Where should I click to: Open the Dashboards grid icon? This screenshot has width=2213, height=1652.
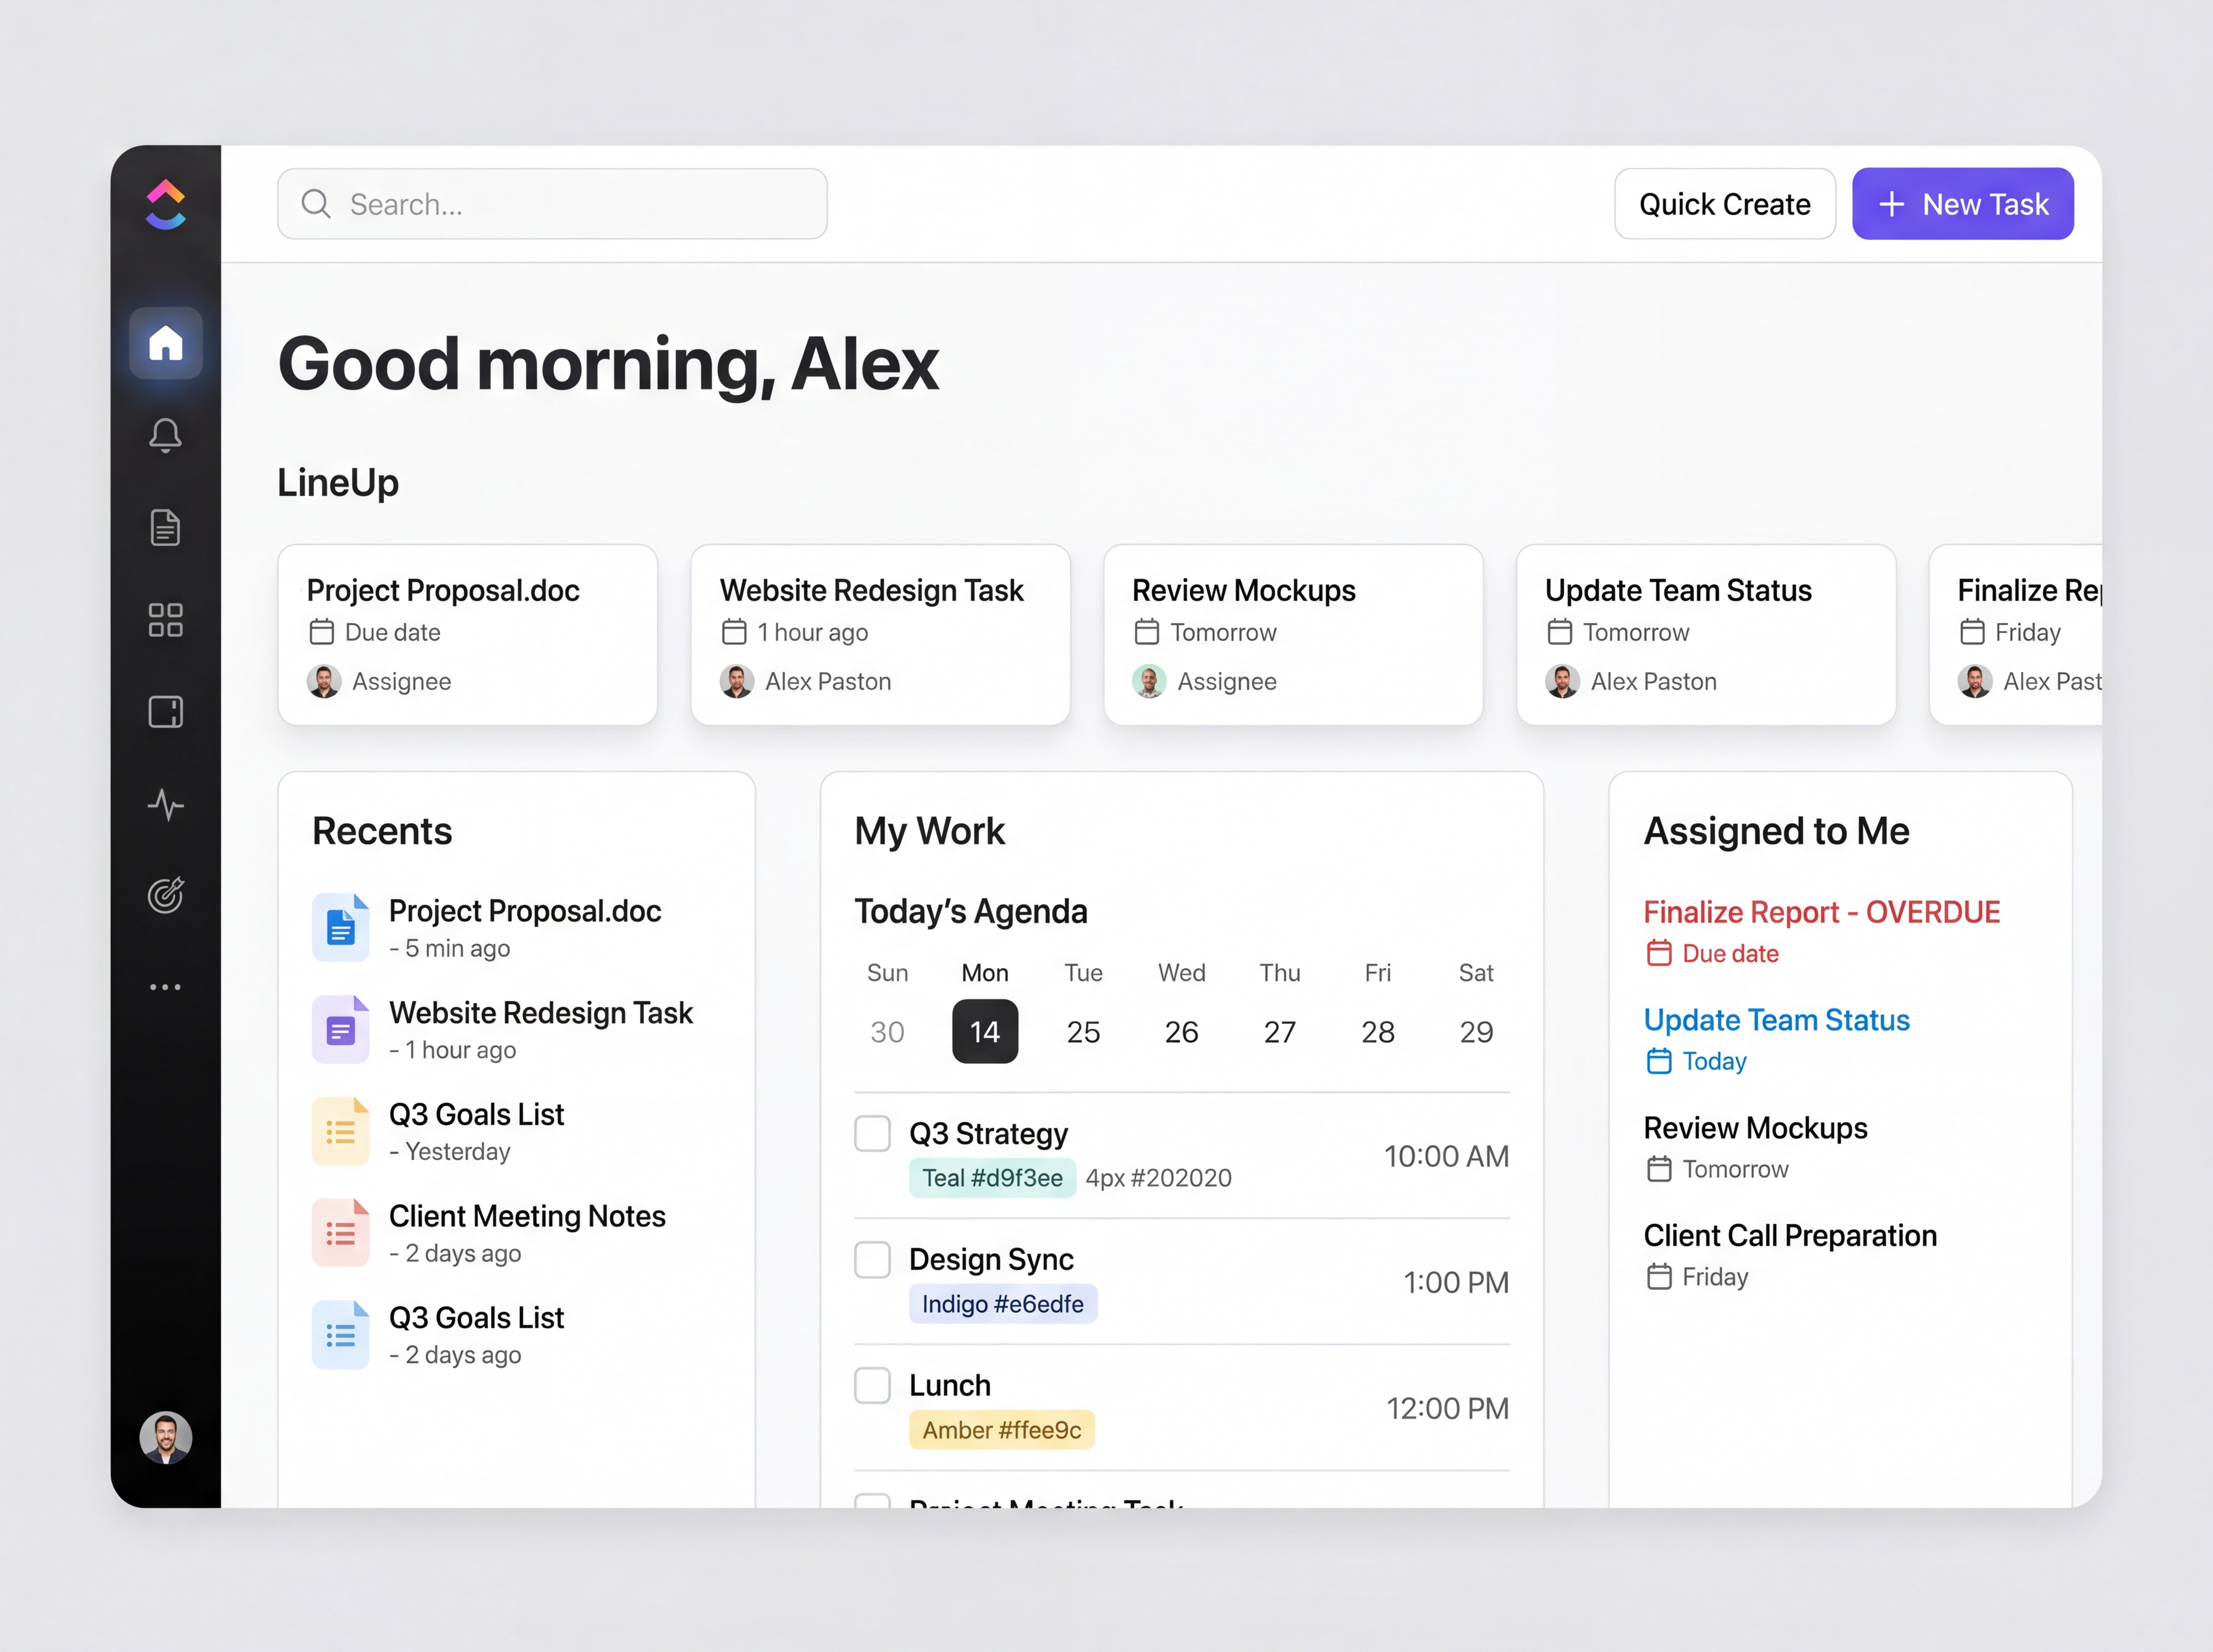[x=165, y=619]
